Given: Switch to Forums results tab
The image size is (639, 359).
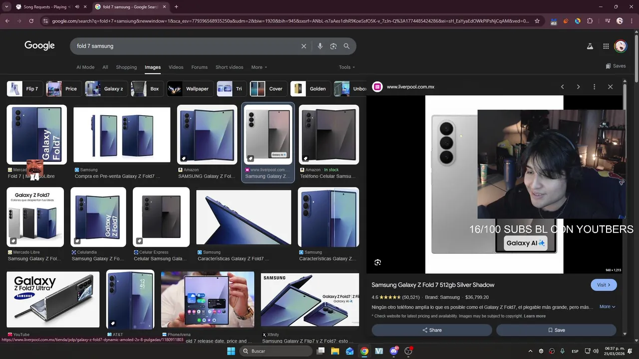Looking at the screenshot, I should coord(199,67).
